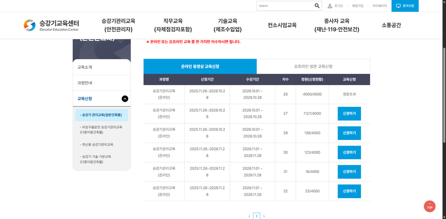Viewport: 446px width, 219px height.
Task: Click 신청하기 for 차수 31
Action: click(x=349, y=172)
